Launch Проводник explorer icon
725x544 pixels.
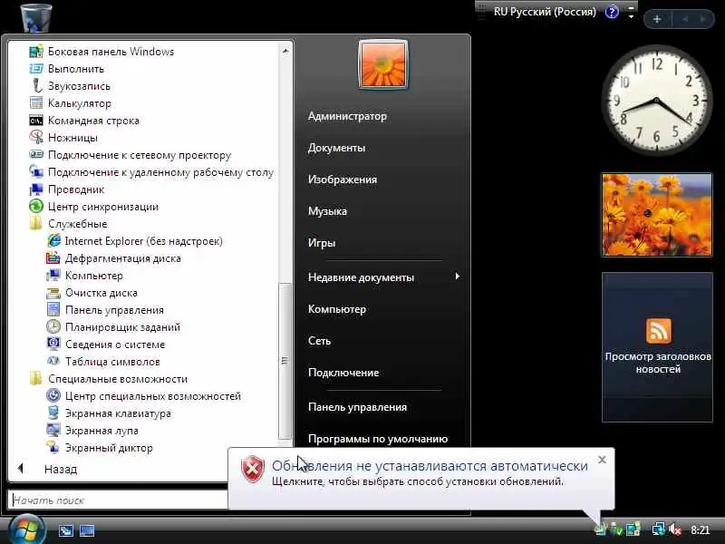pos(36,189)
